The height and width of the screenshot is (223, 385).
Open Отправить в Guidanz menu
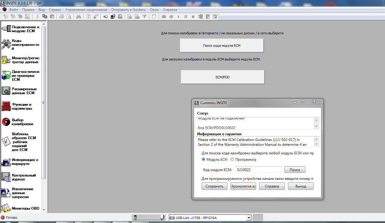click(129, 10)
